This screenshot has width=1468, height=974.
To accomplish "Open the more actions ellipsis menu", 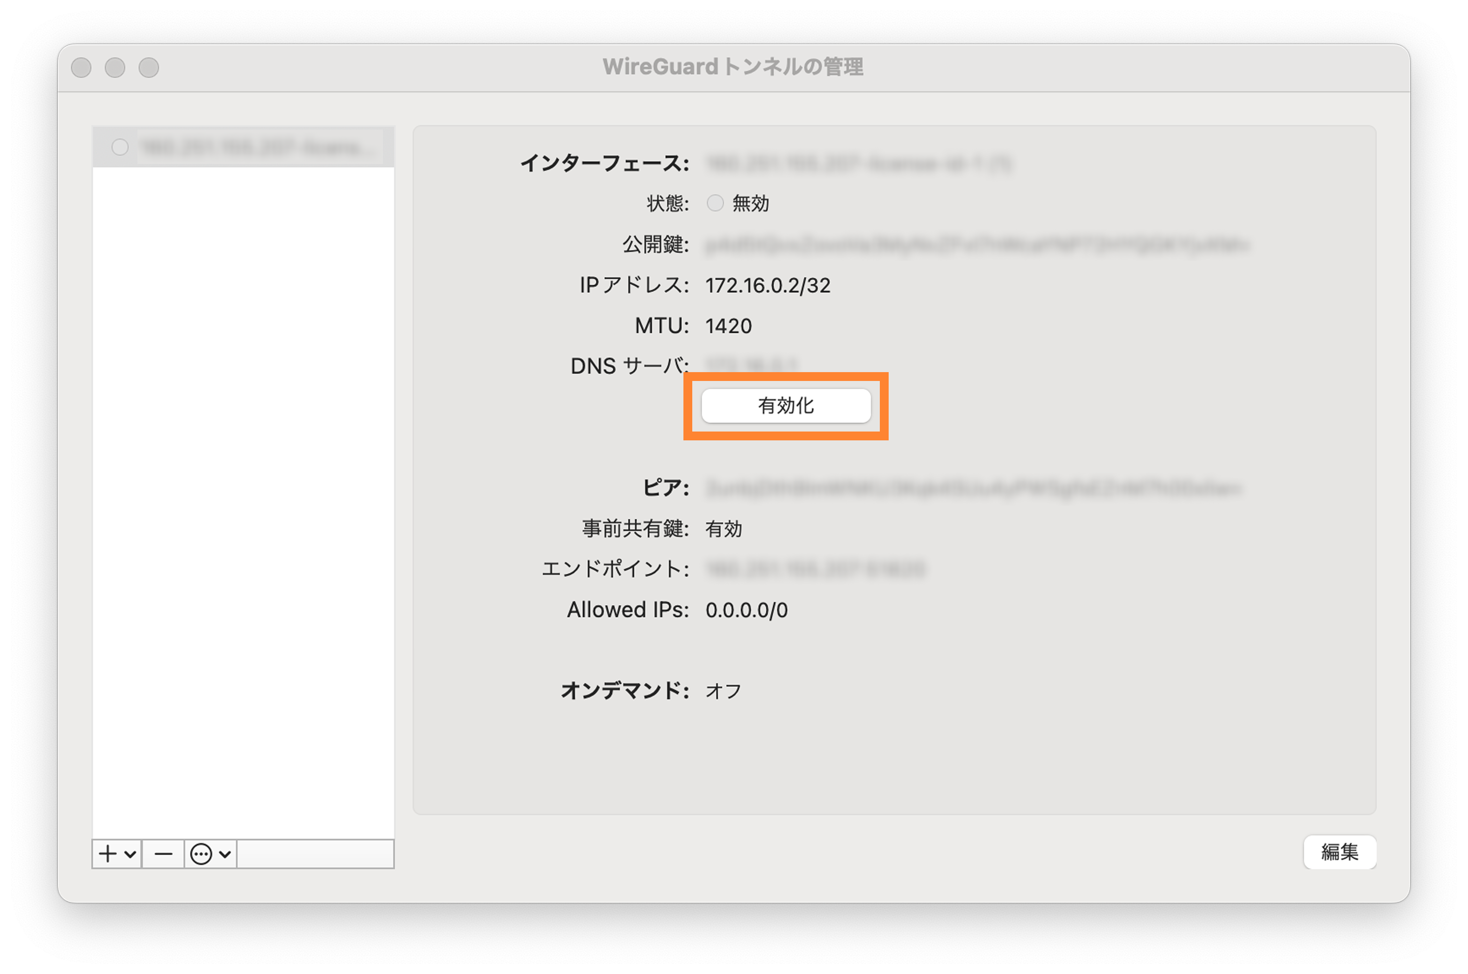I will [x=211, y=854].
